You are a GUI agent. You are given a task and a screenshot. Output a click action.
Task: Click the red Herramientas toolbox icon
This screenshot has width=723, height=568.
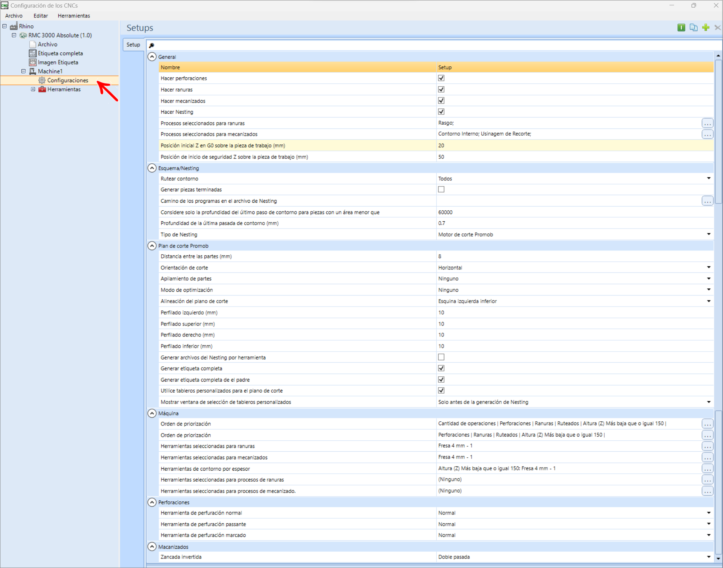tap(42, 89)
